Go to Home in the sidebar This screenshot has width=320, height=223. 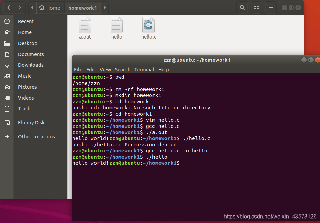(25, 32)
